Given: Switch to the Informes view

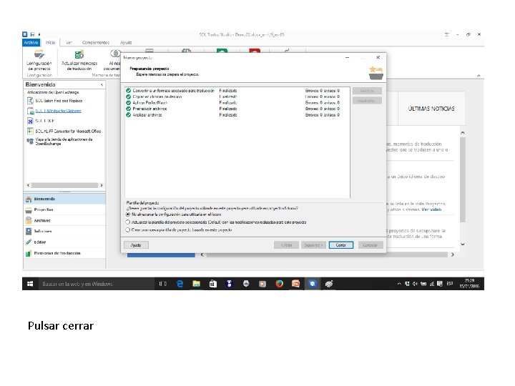Looking at the screenshot, I should 64,232.
